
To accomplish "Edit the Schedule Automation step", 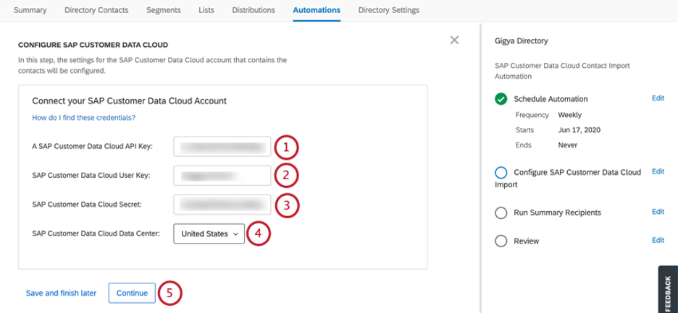I will pos(658,98).
